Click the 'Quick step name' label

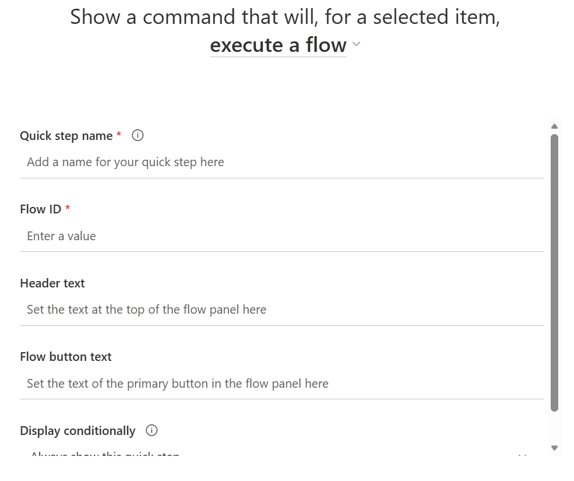[x=66, y=136]
